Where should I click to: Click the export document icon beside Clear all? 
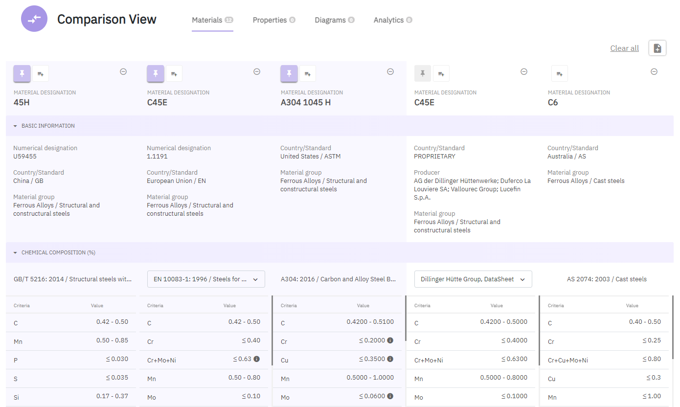point(657,48)
